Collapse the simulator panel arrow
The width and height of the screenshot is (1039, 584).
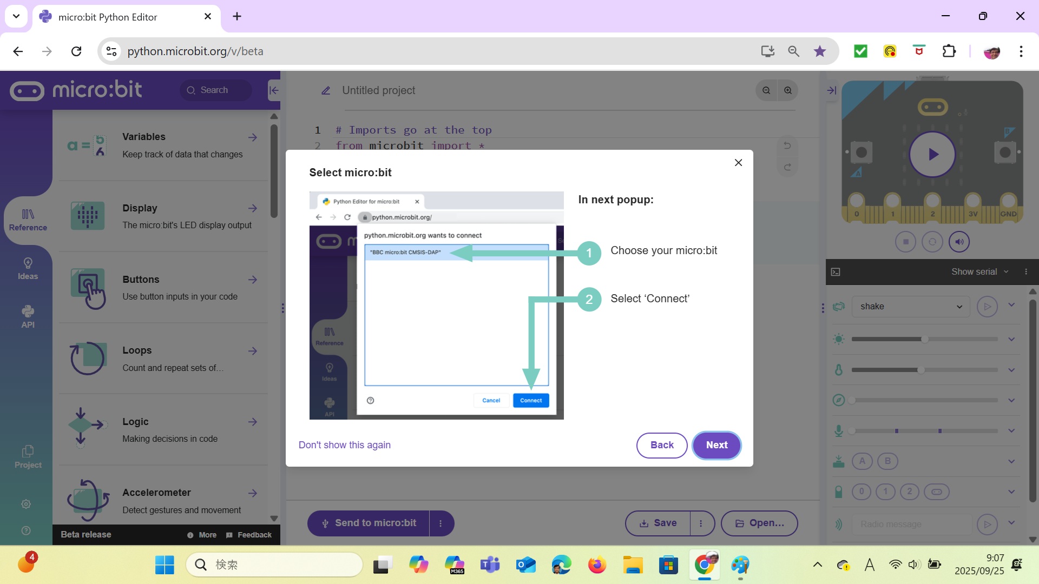832,90
